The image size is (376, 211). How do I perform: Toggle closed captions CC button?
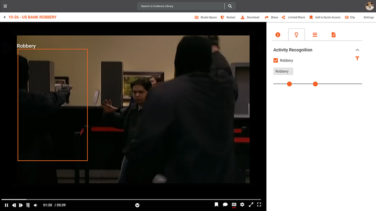(234, 205)
